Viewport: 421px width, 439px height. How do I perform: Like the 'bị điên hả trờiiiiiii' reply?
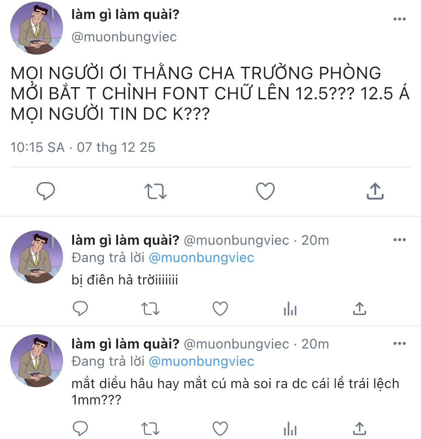tap(220, 309)
